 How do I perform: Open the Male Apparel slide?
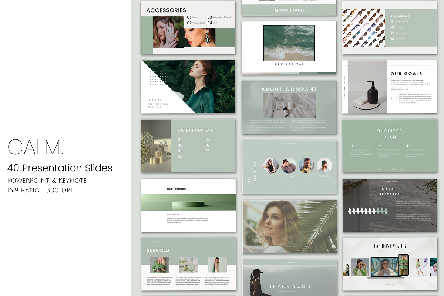click(x=389, y=28)
